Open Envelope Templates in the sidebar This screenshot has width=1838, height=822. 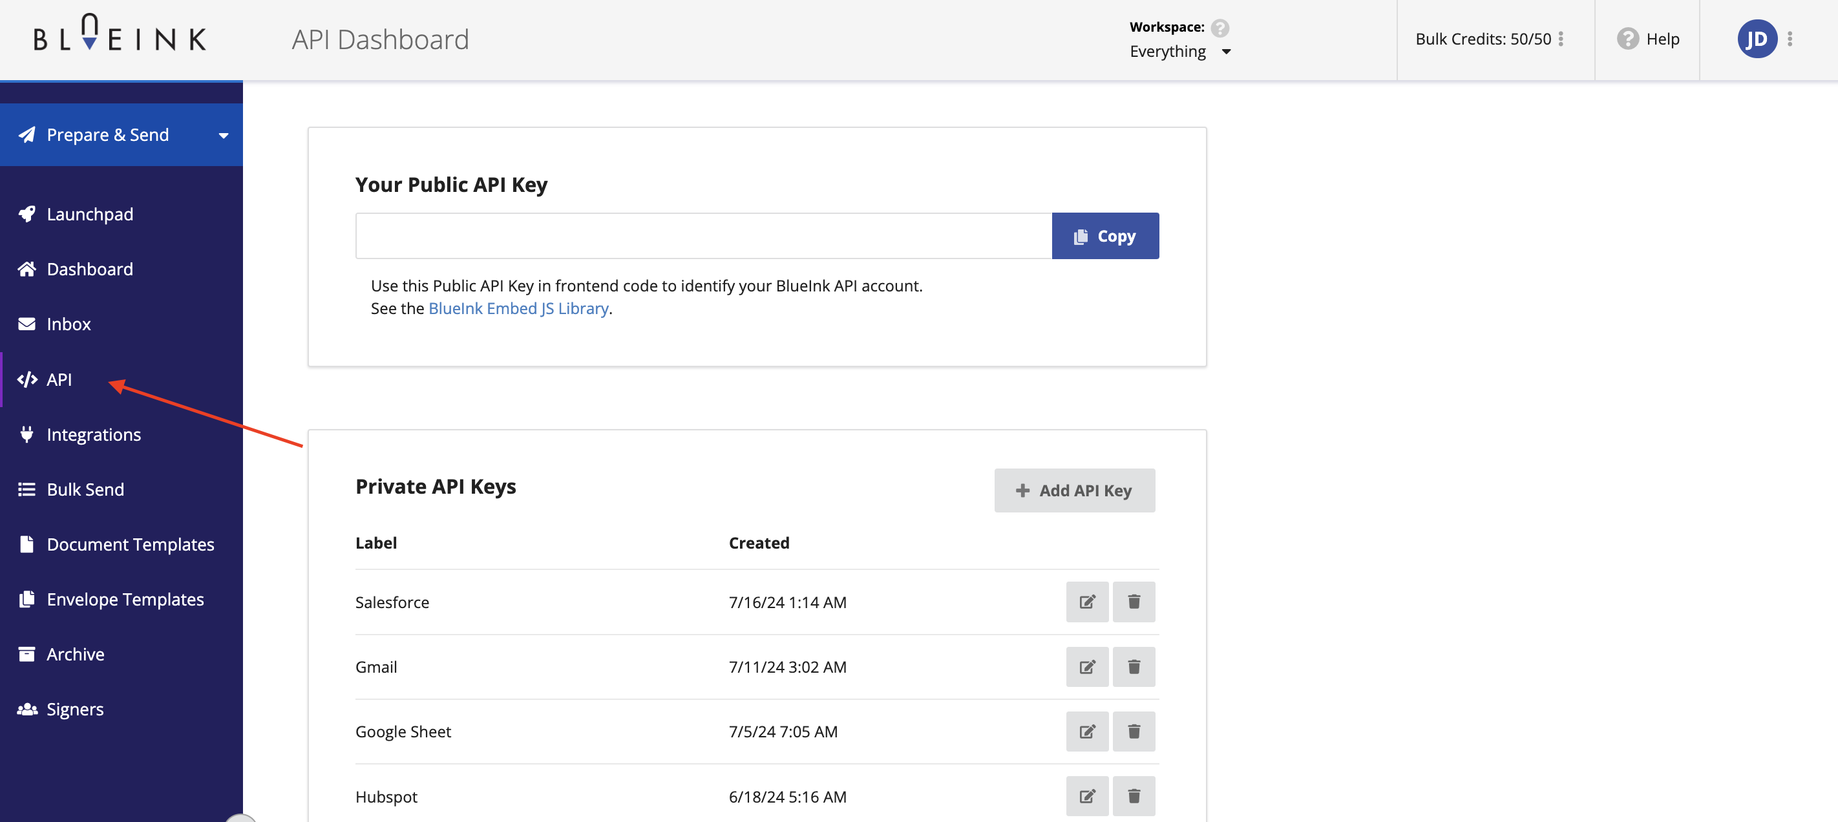click(x=121, y=600)
